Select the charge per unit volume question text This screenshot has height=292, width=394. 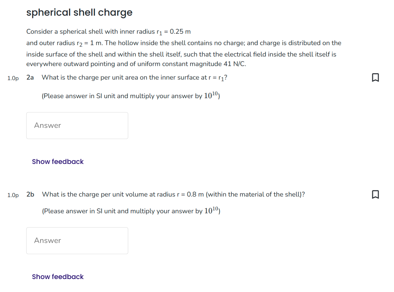tap(173, 194)
